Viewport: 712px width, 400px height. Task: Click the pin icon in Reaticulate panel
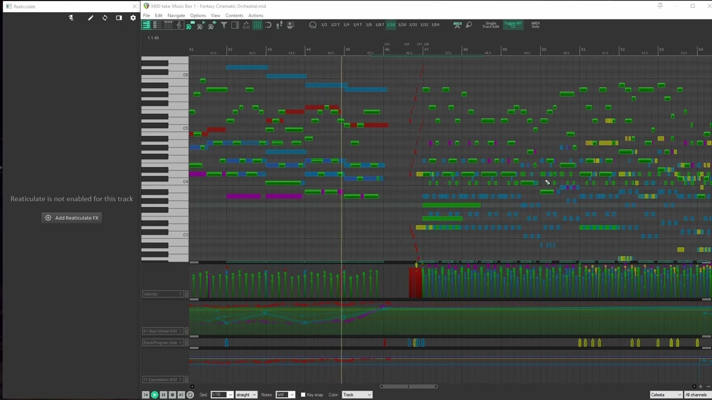[x=71, y=18]
